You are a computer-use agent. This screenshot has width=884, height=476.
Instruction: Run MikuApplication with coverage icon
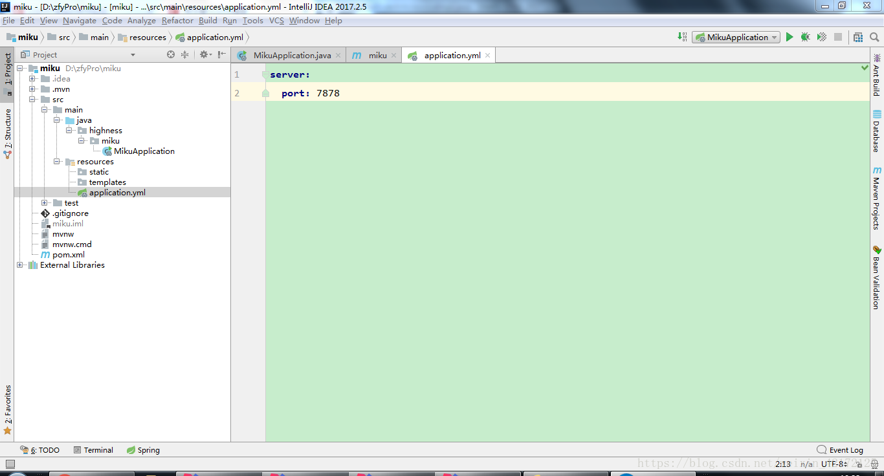tap(821, 38)
